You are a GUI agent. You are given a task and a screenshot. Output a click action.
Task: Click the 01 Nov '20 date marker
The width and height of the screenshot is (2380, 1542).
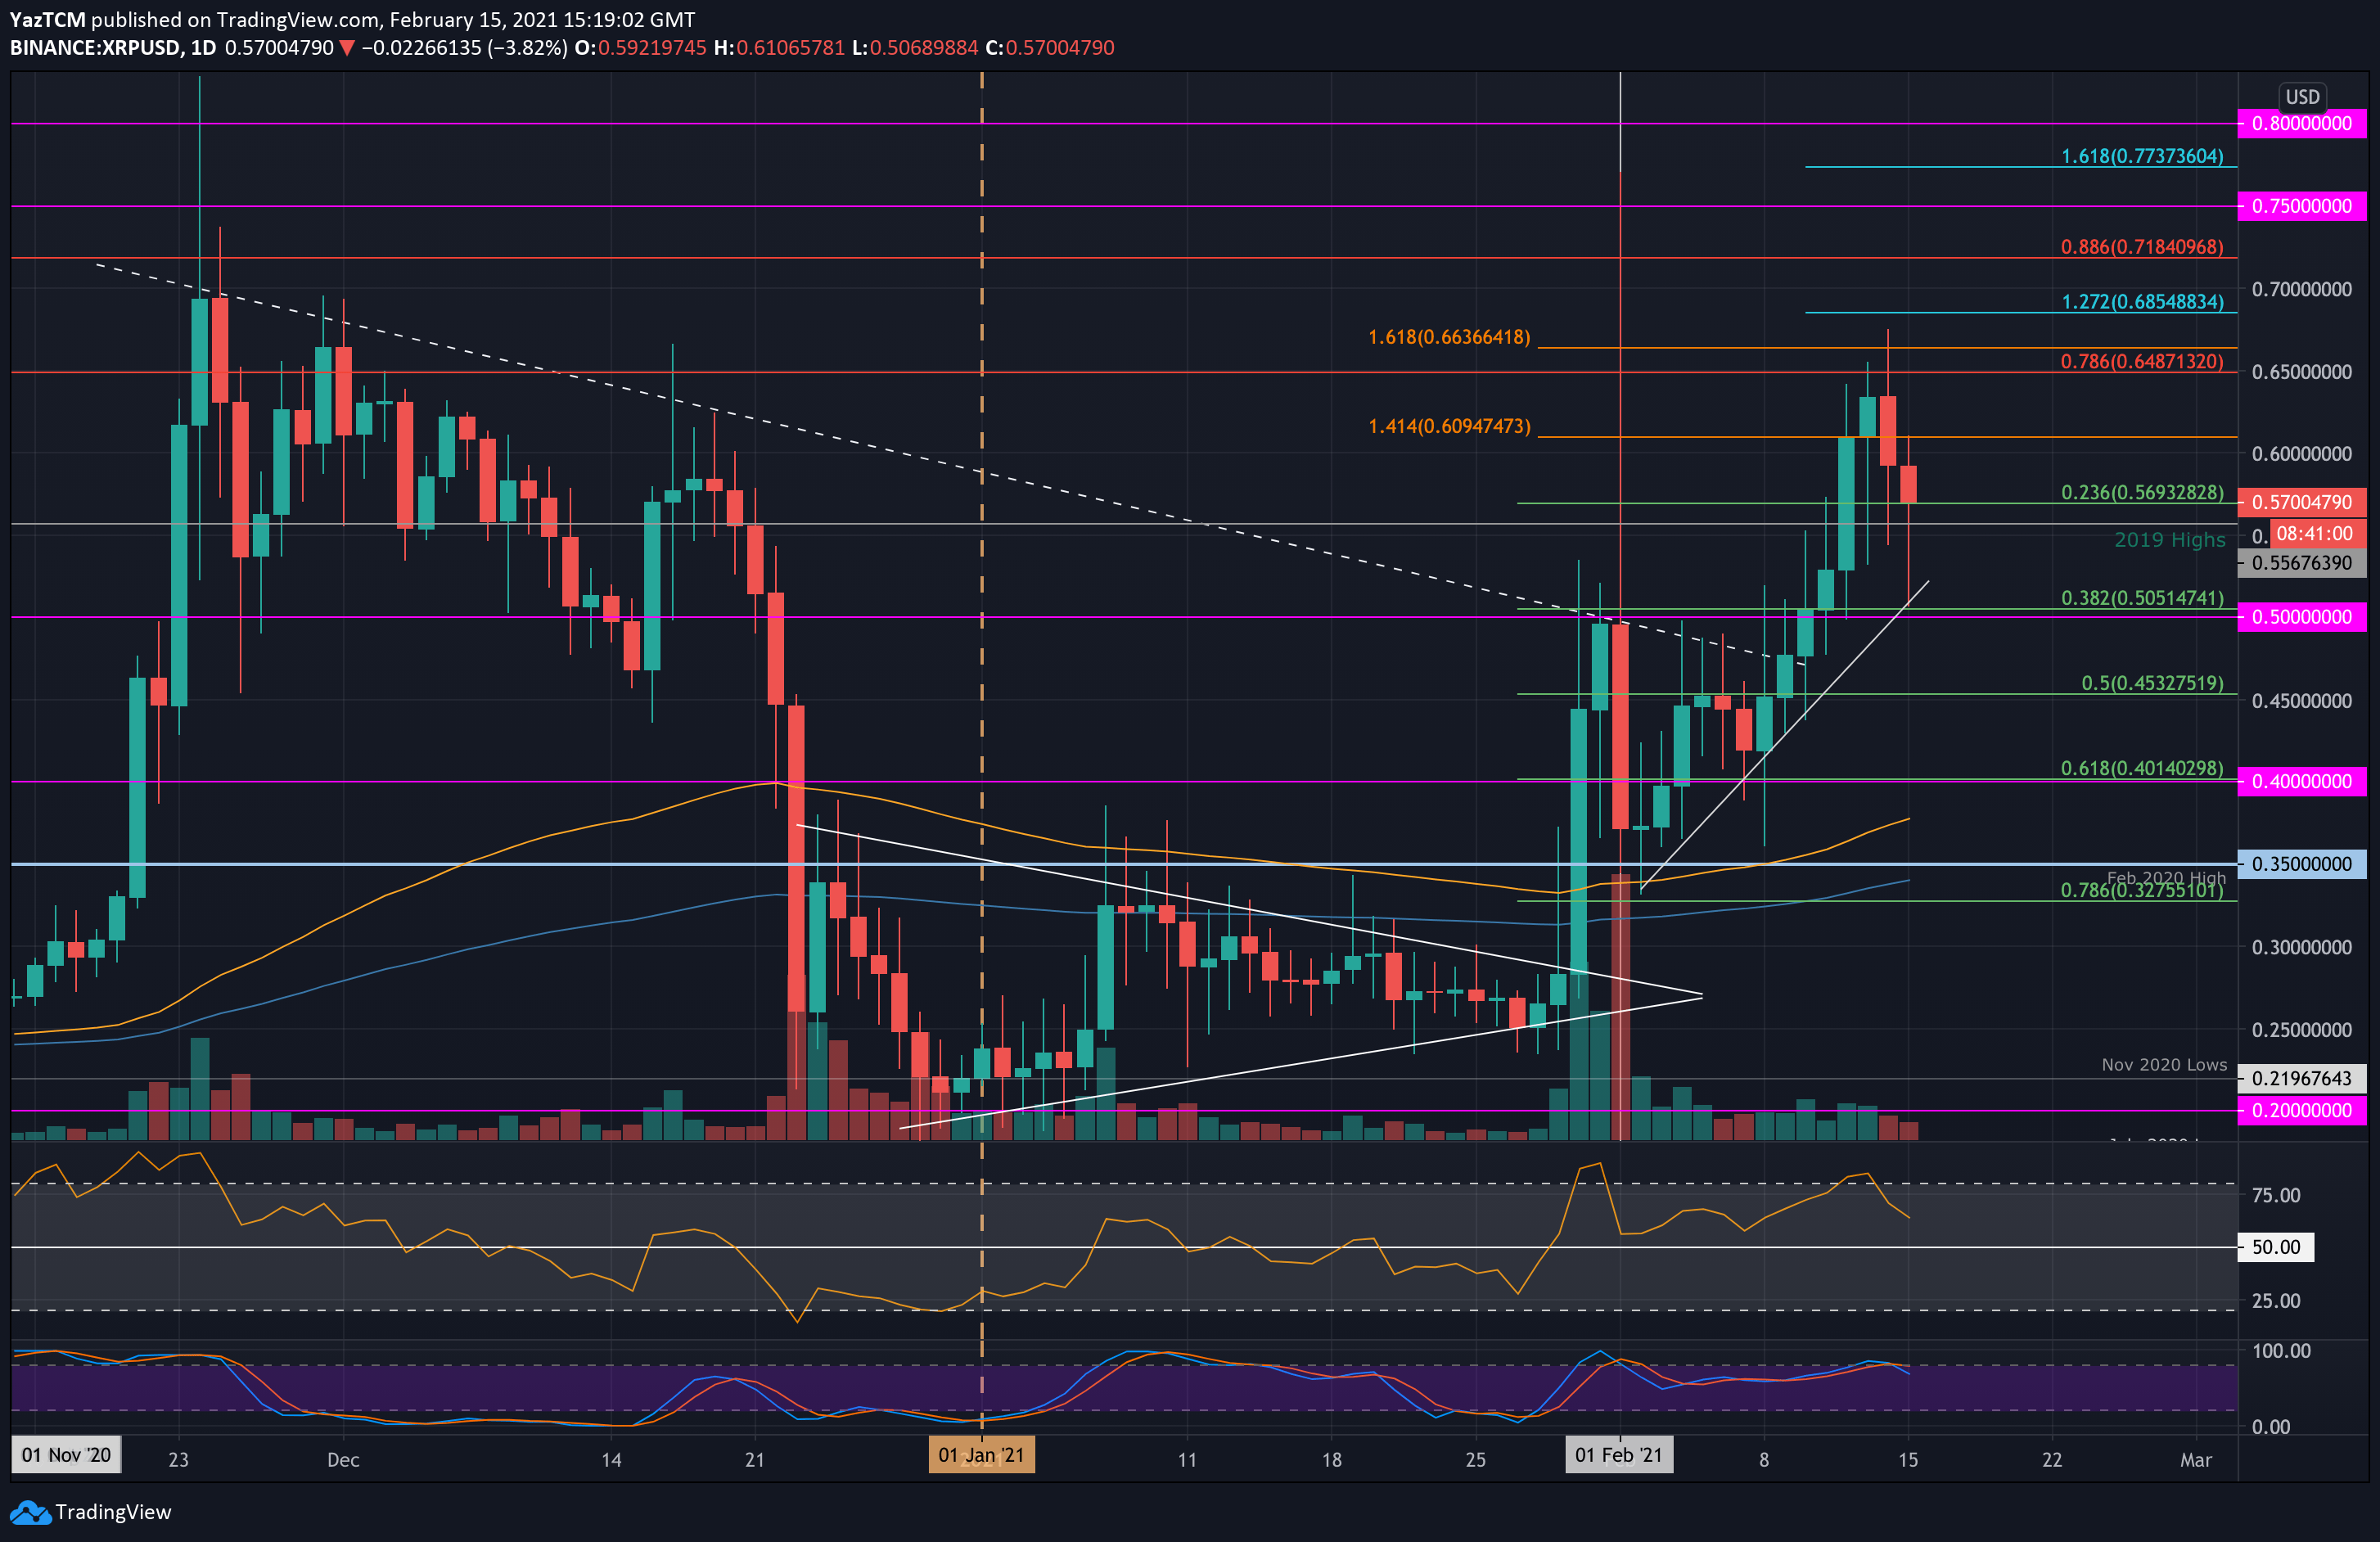[66, 1455]
